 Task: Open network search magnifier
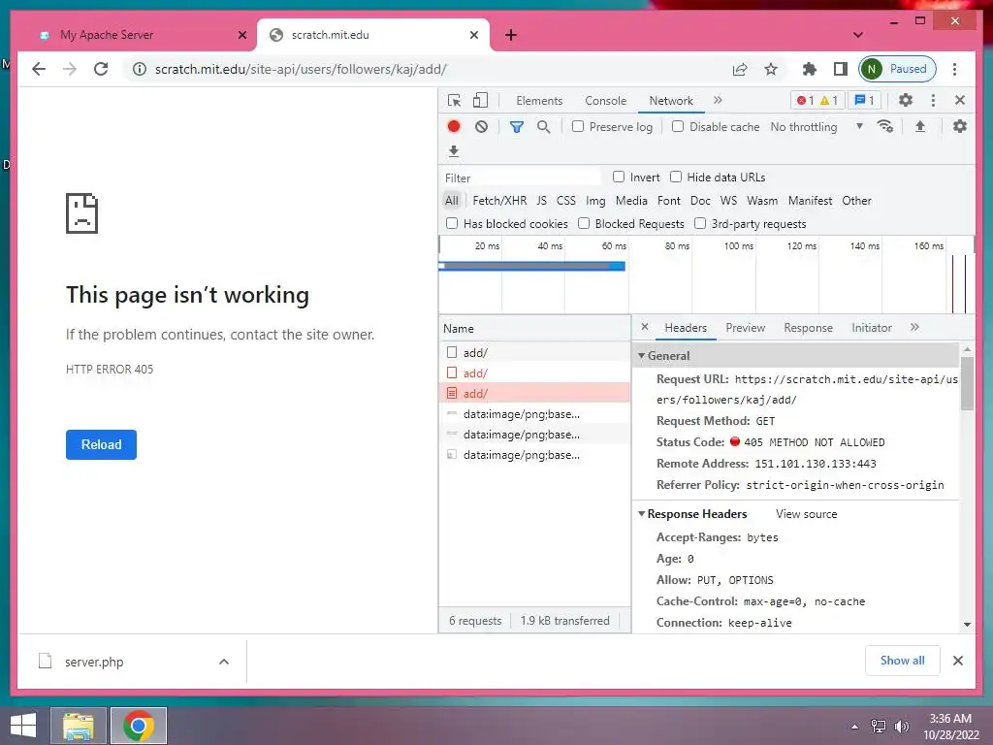(x=543, y=127)
